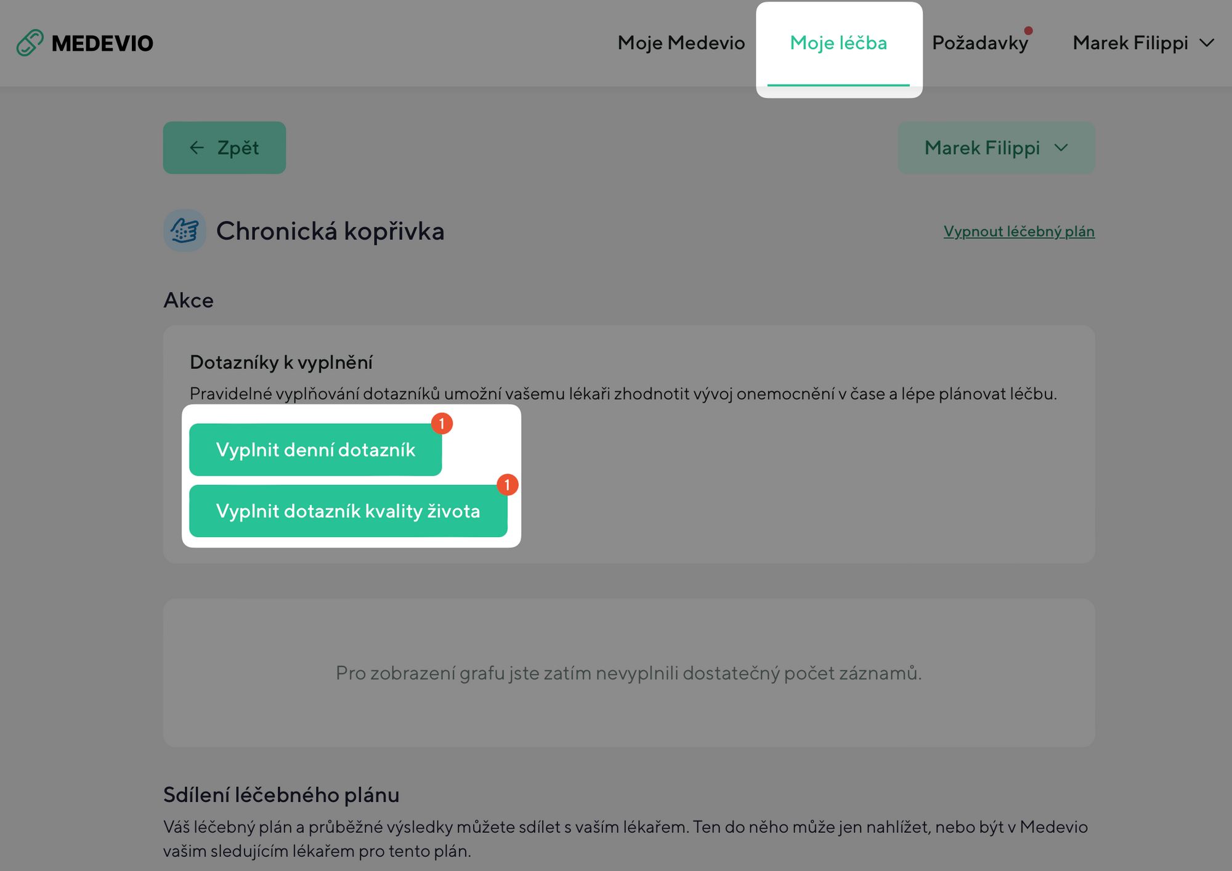Click the hand icon beside Chronická kopřivka
Image resolution: width=1232 pixels, height=871 pixels.
184,231
